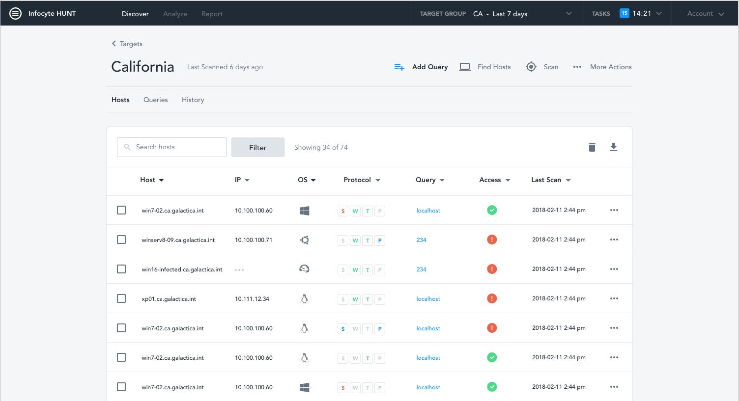The image size is (739, 401).
Task: Open the Account dropdown menu
Action: click(706, 14)
